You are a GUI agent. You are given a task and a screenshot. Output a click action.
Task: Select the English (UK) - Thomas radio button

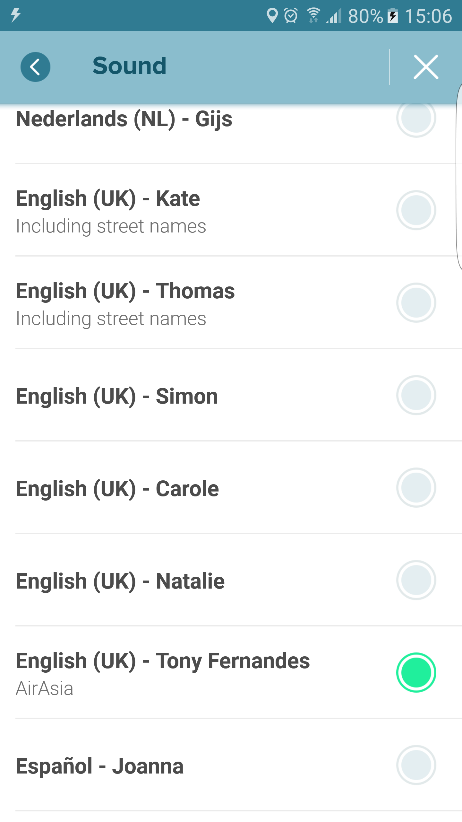pos(416,302)
